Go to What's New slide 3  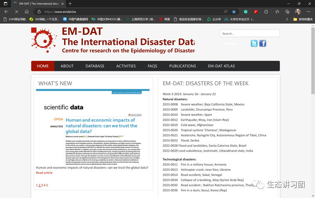[x=42, y=185]
